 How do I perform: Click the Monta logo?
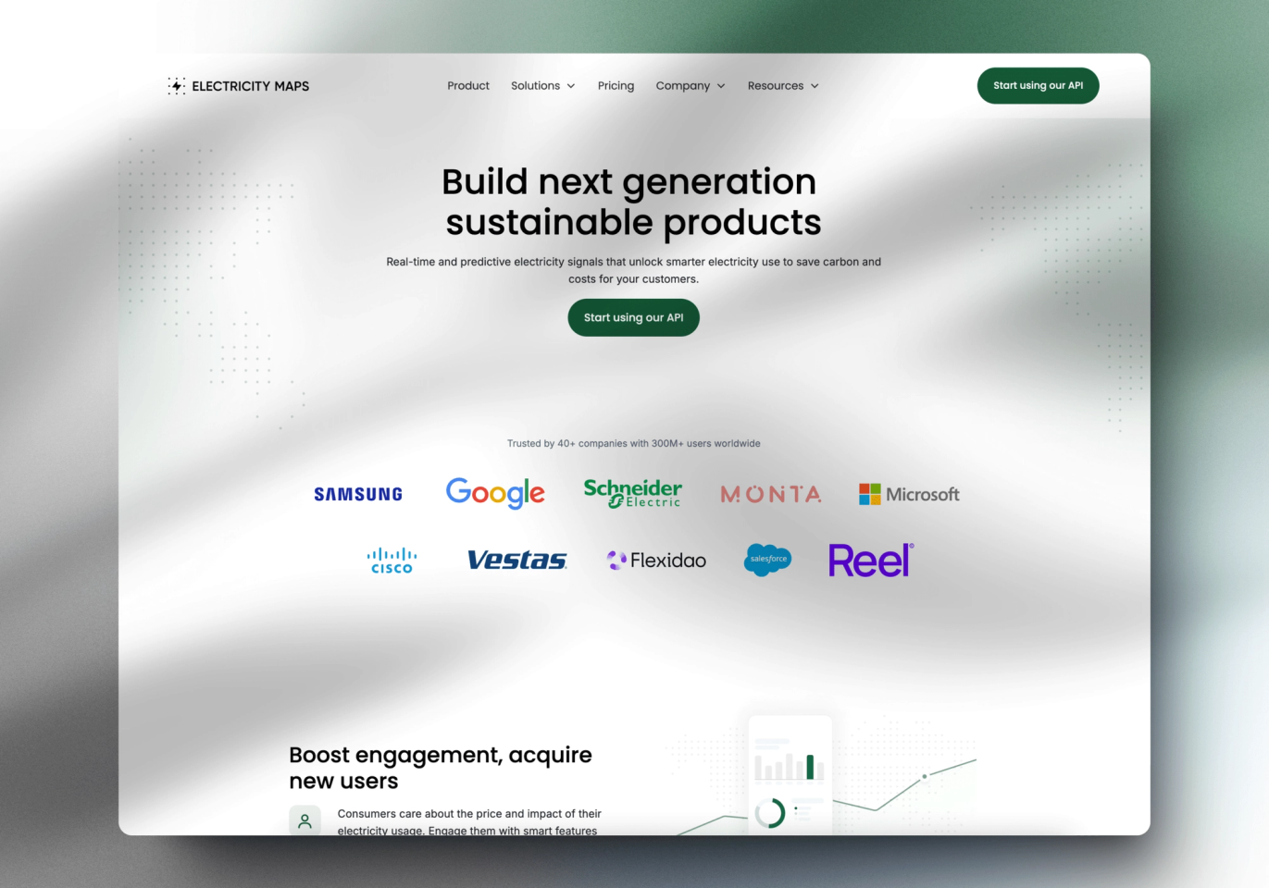[x=771, y=494]
